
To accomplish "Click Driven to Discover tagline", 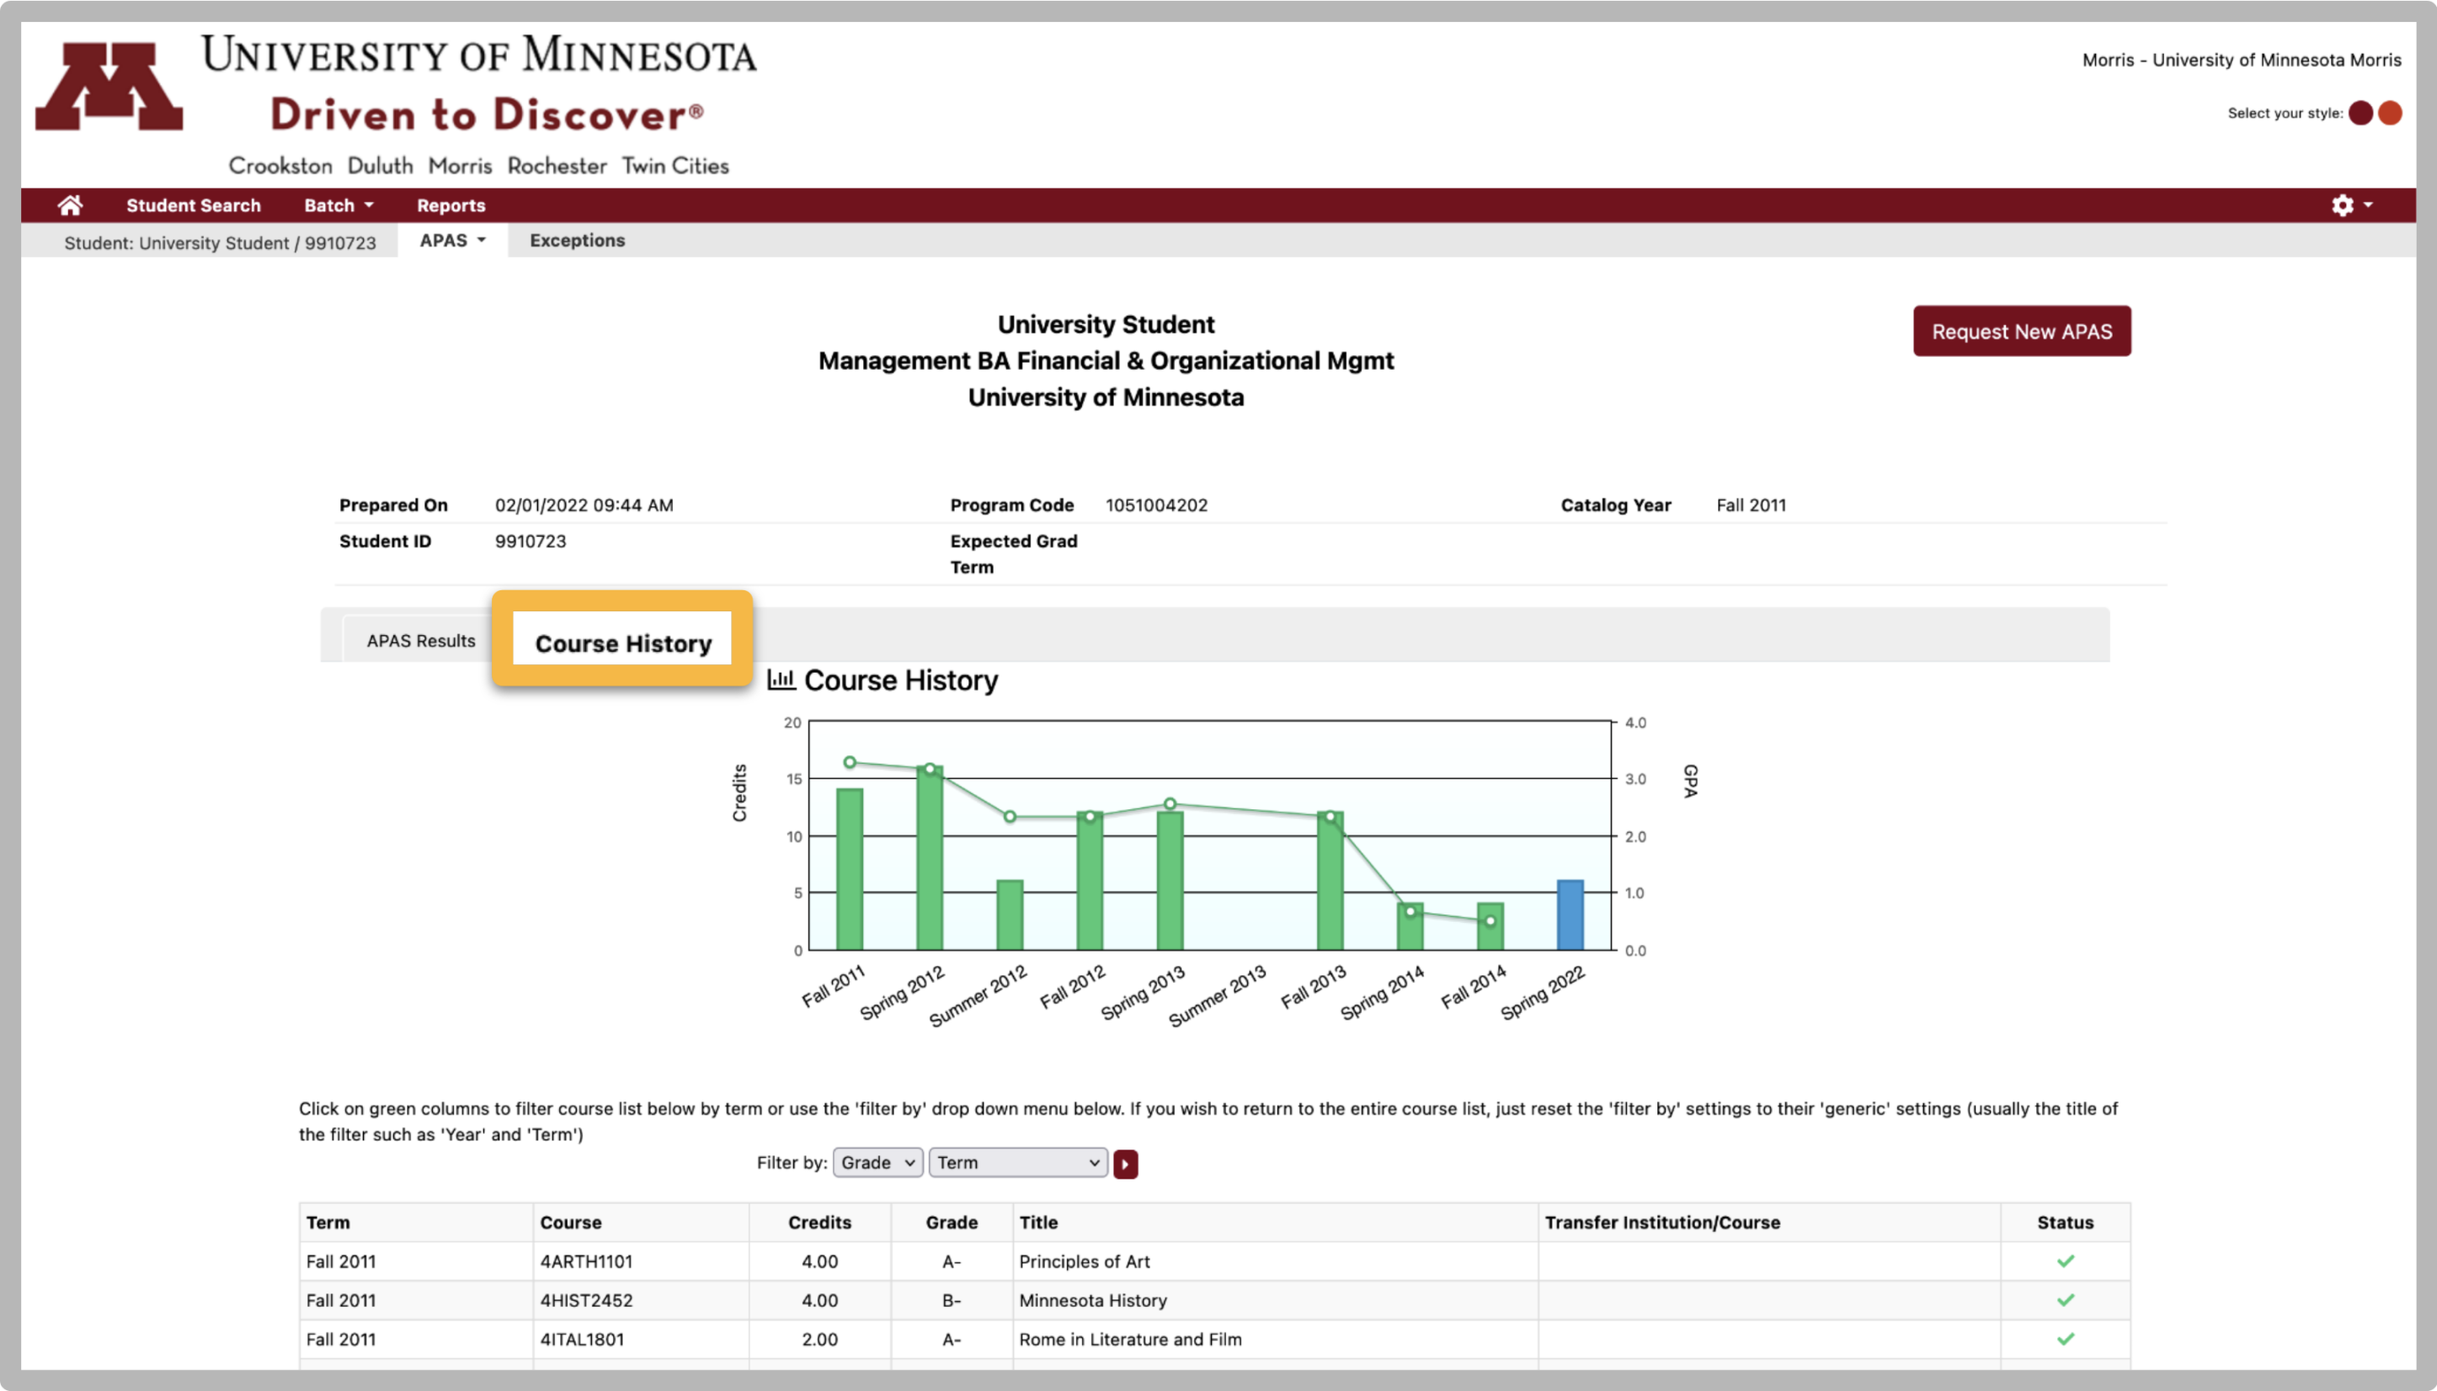I will [x=488, y=115].
